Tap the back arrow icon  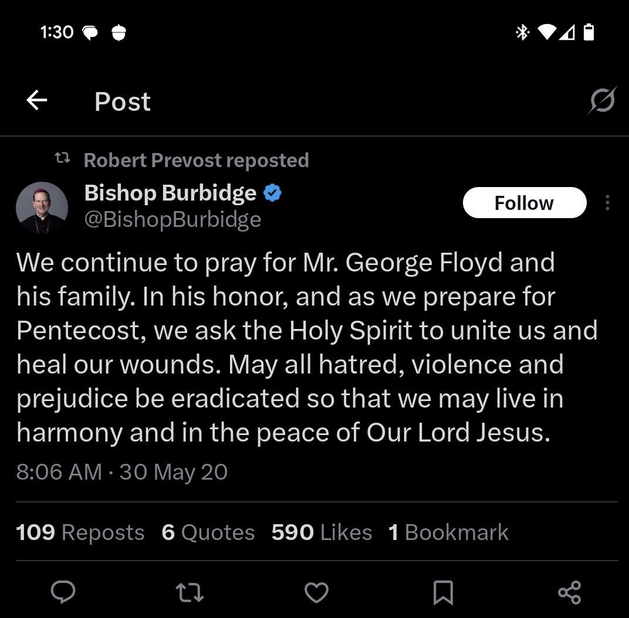point(36,100)
